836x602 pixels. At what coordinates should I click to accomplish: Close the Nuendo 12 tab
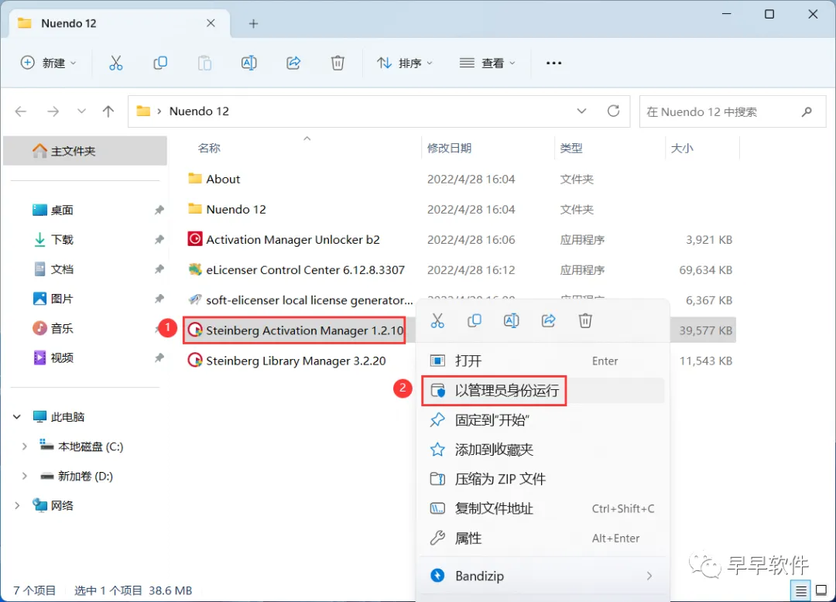211,23
